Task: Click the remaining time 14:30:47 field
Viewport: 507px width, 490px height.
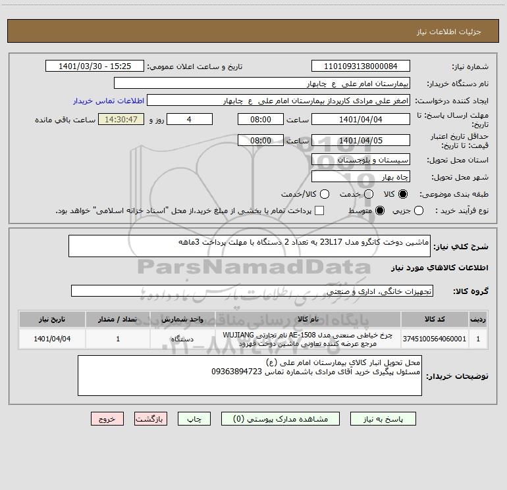Action: [x=121, y=119]
